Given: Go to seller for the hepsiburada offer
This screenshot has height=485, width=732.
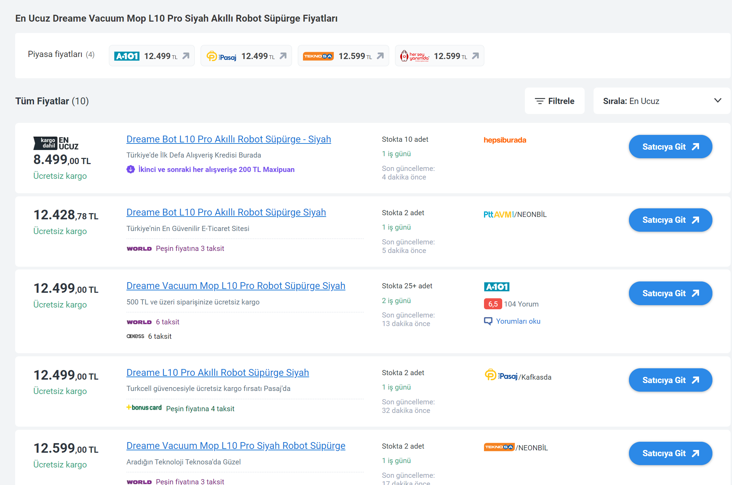Looking at the screenshot, I should pos(671,147).
